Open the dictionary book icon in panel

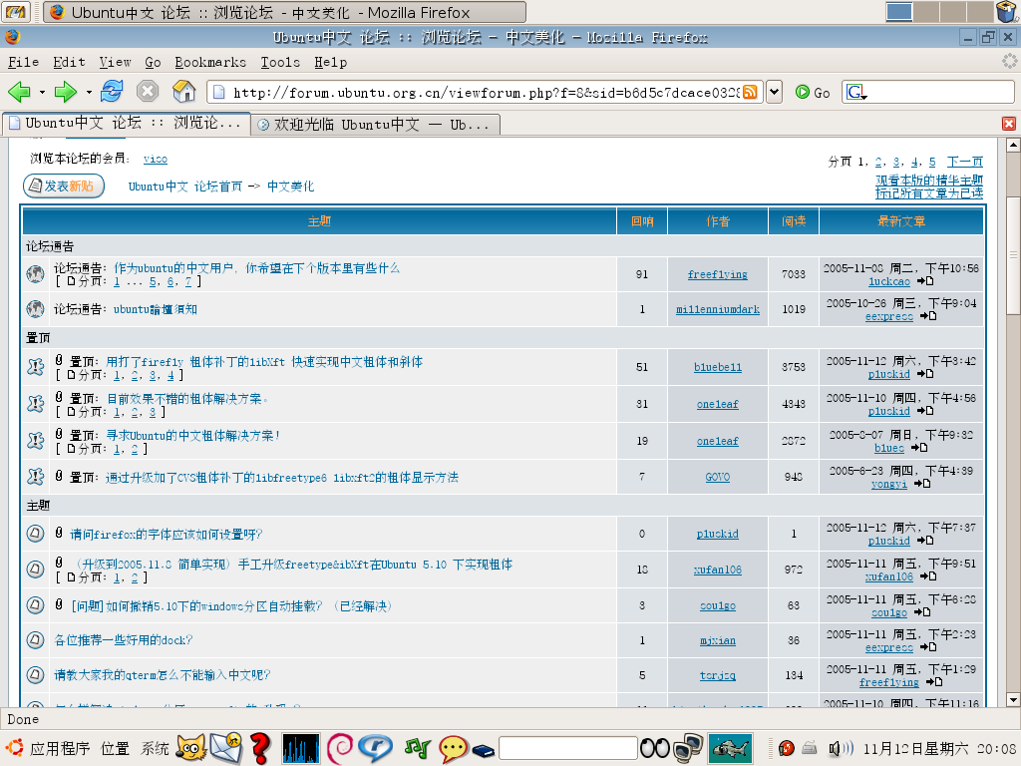(484, 751)
